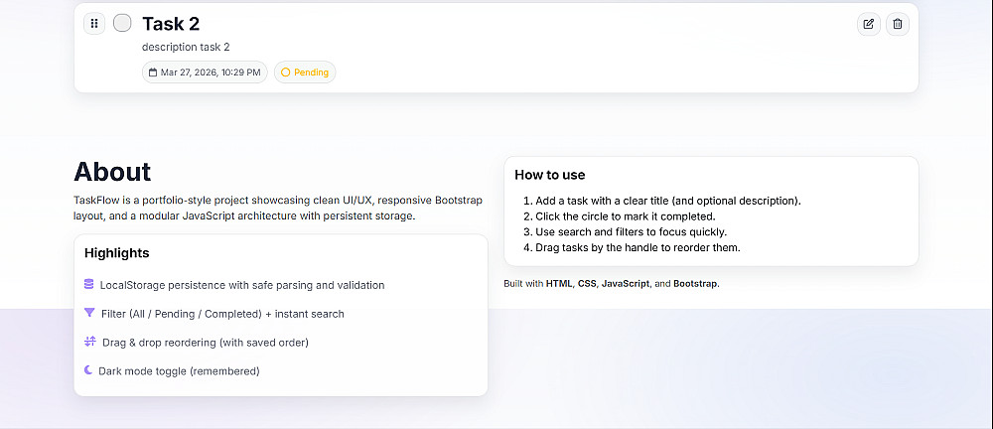Viewport: 993px width, 429px height.
Task: Click the database icon beside LocalStorage persistence
Action: pos(88,285)
